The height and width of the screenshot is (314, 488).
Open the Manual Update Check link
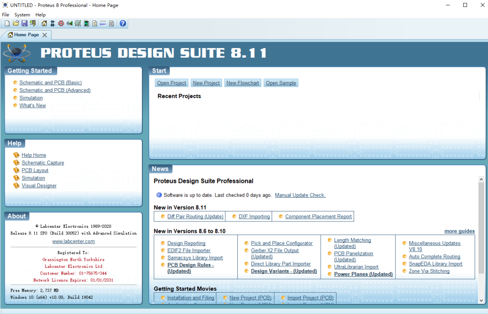pos(300,195)
